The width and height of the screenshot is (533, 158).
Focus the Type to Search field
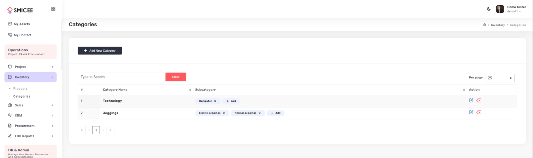point(121,77)
